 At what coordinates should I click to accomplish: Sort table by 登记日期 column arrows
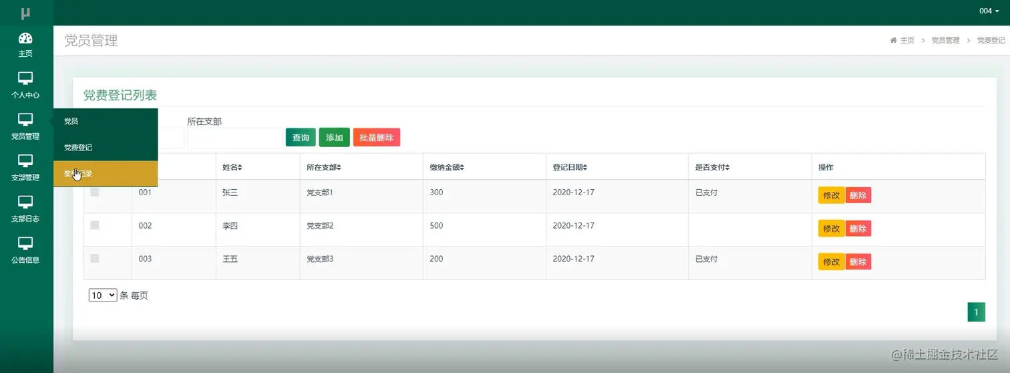pyautogui.click(x=585, y=167)
